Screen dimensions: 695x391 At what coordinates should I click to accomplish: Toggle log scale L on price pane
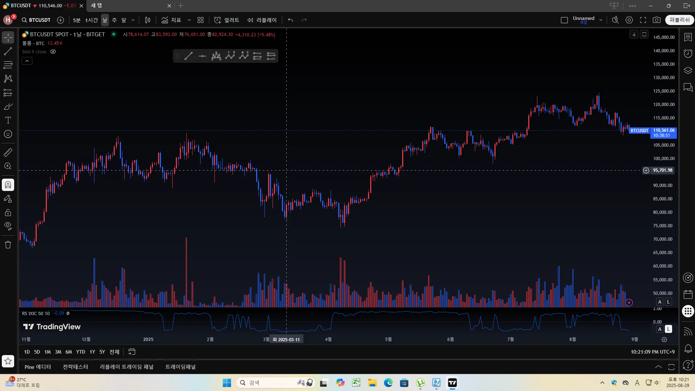click(668, 302)
